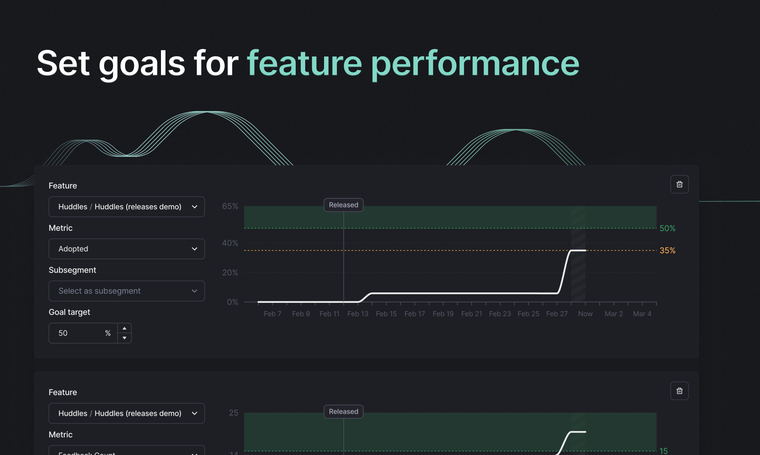The image size is (760, 455).
Task: Click the 35% current value label
Action: tap(668, 250)
